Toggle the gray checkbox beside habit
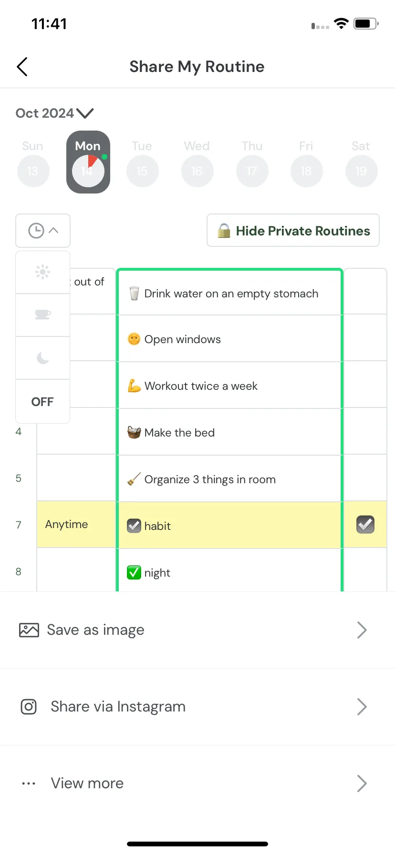The height and width of the screenshot is (854, 395). click(134, 526)
